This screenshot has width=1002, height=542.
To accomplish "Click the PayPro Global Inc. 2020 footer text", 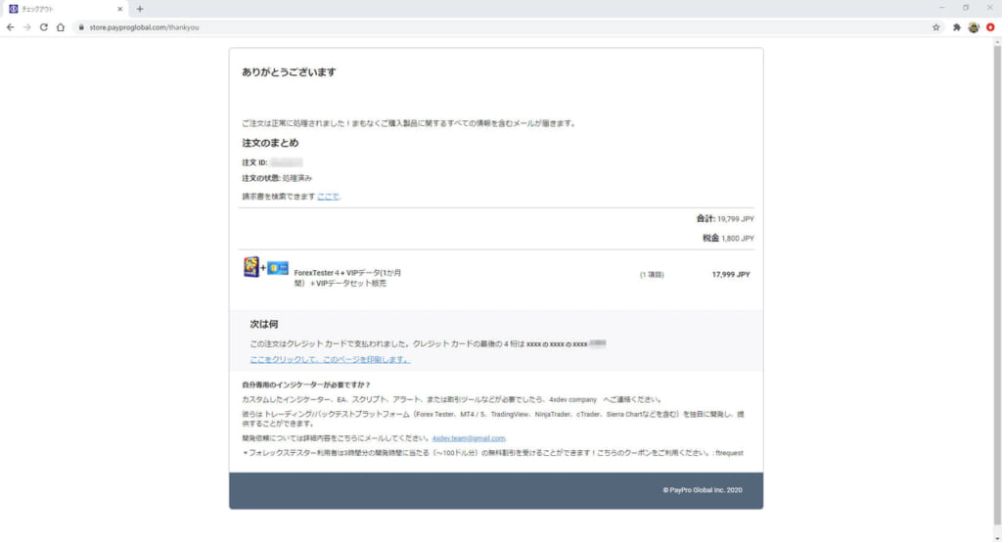I will click(x=703, y=490).
